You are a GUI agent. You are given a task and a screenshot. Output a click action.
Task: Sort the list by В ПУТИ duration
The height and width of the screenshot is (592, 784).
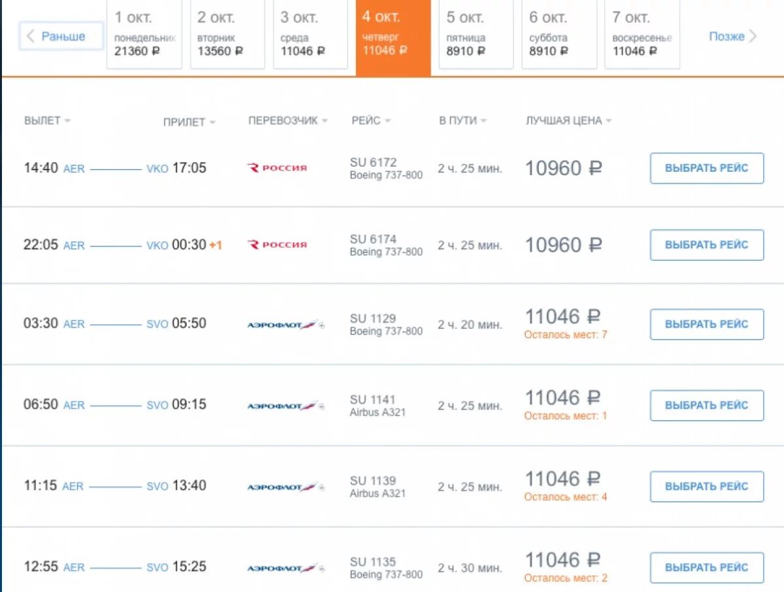(462, 121)
